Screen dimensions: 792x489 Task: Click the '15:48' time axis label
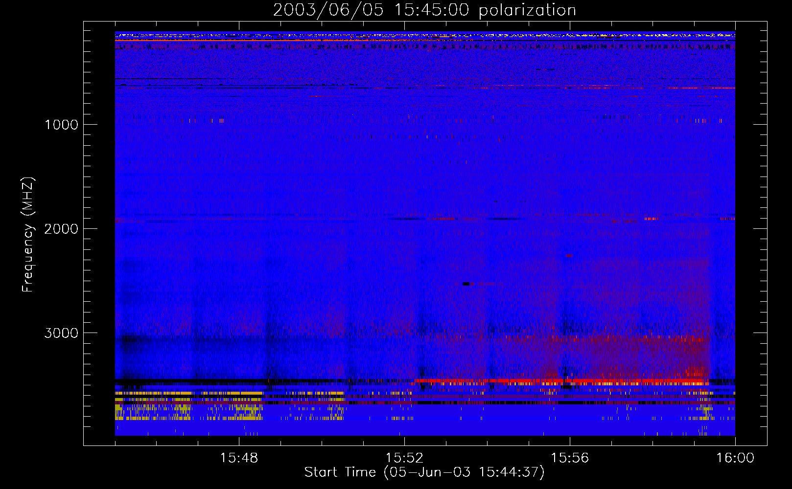click(x=239, y=458)
